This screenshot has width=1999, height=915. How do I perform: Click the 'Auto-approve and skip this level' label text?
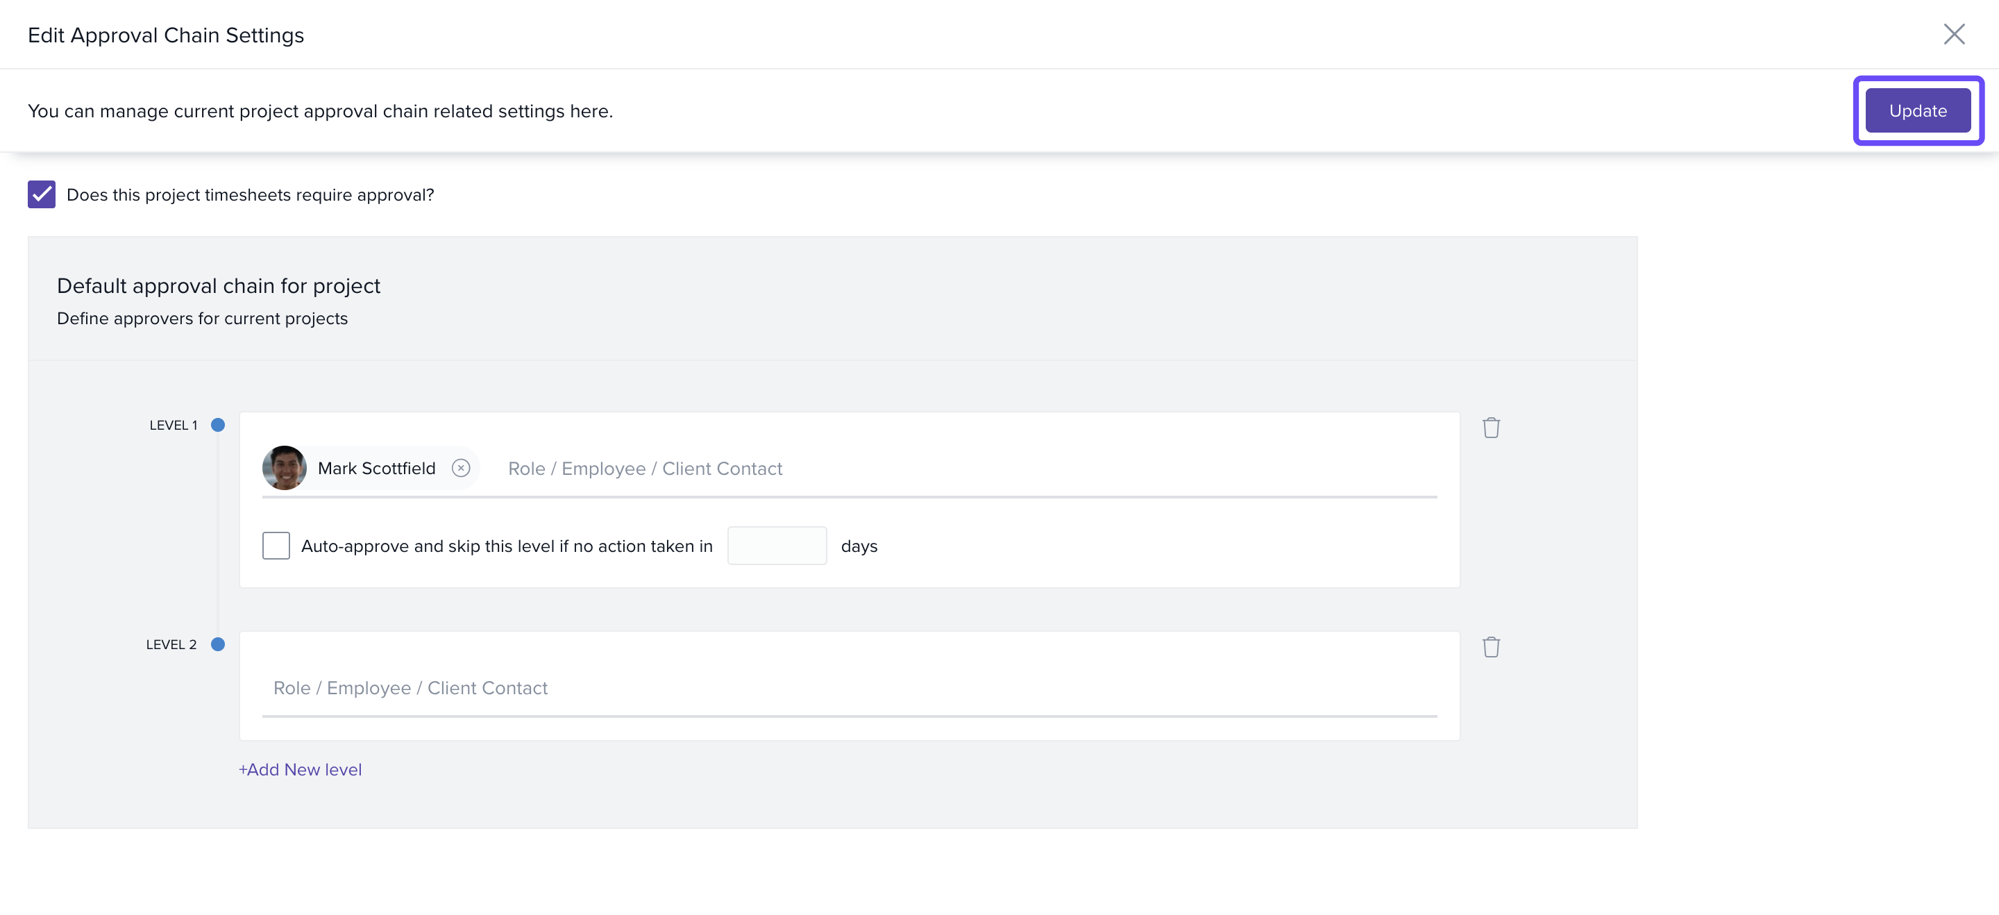pyautogui.click(x=506, y=546)
